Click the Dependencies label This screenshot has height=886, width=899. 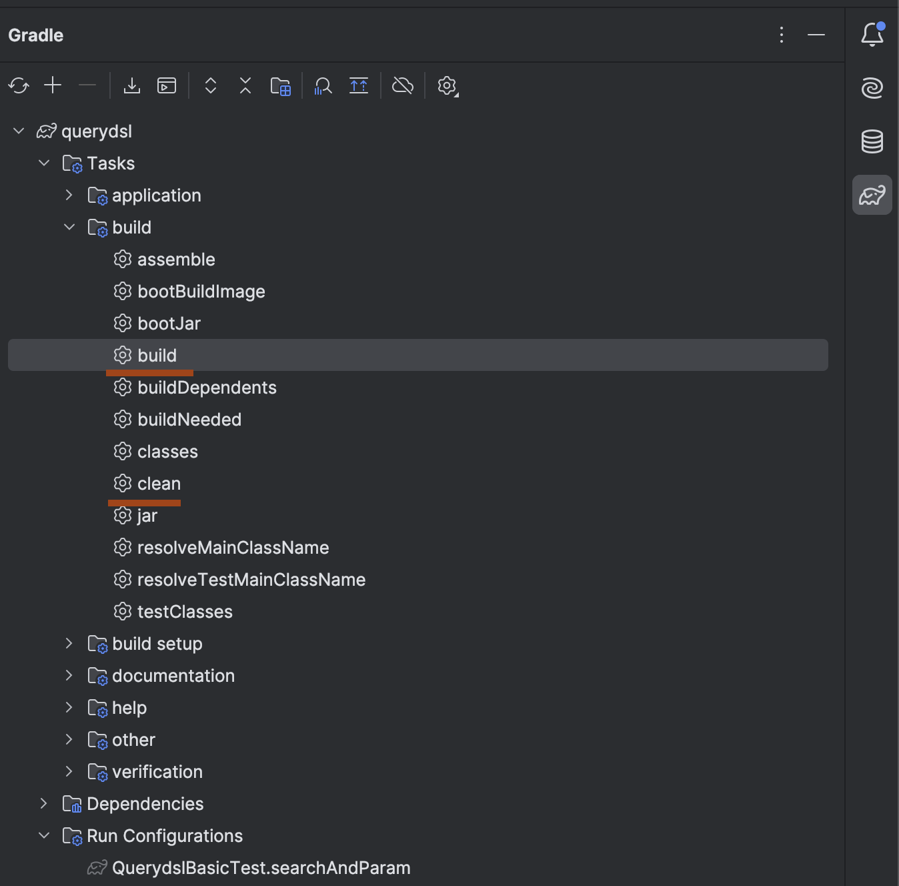tap(145, 804)
